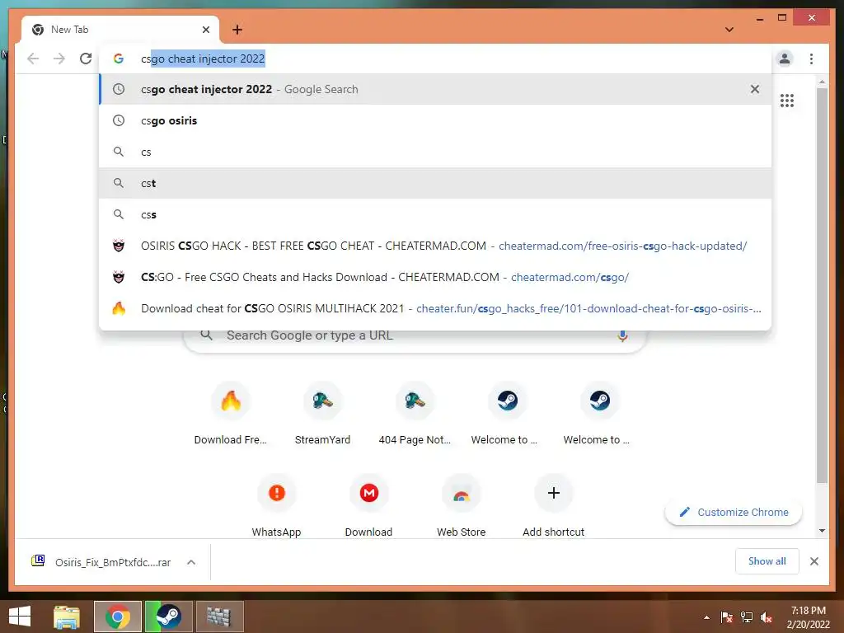Expand the Osiris_Fix rar download options
The height and width of the screenshot is (633, 844).
click(x=191, y=562)
